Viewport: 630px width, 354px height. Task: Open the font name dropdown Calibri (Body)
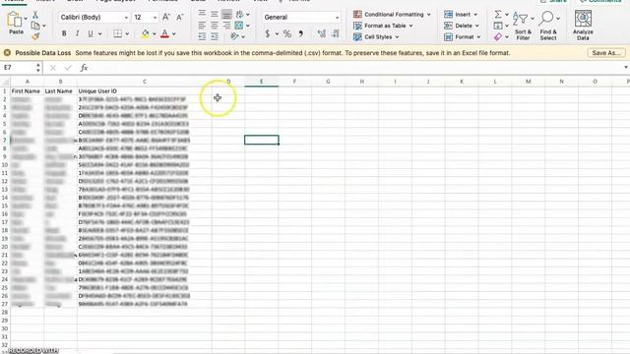(94, 18)
